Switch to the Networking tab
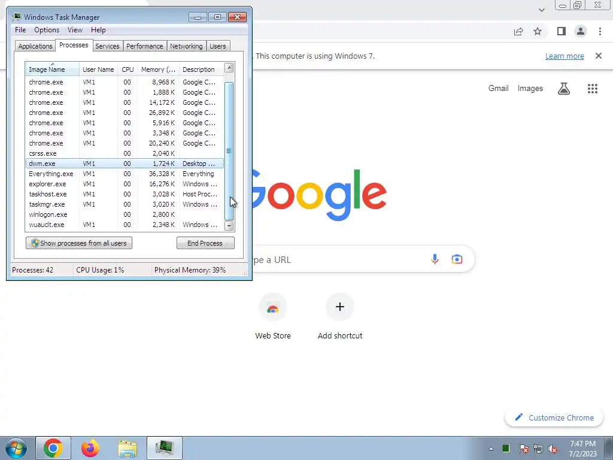 [187, 46]
